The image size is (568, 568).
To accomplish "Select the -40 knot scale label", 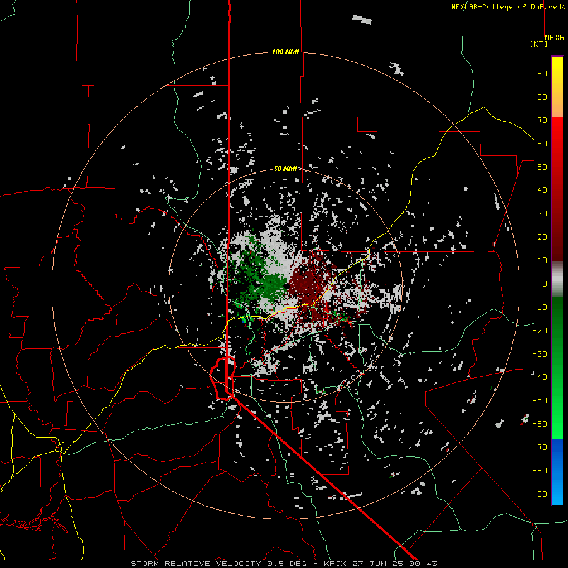I will pyautogui.click(x=540, y=377).
